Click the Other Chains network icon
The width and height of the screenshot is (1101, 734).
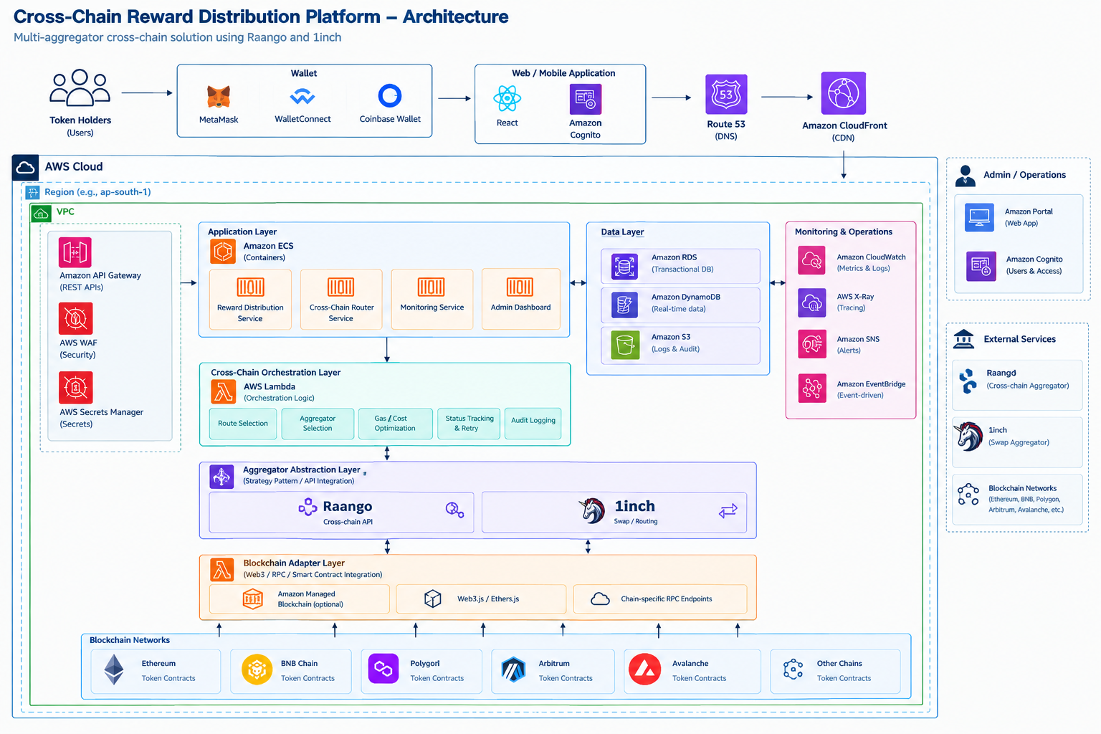793,669
